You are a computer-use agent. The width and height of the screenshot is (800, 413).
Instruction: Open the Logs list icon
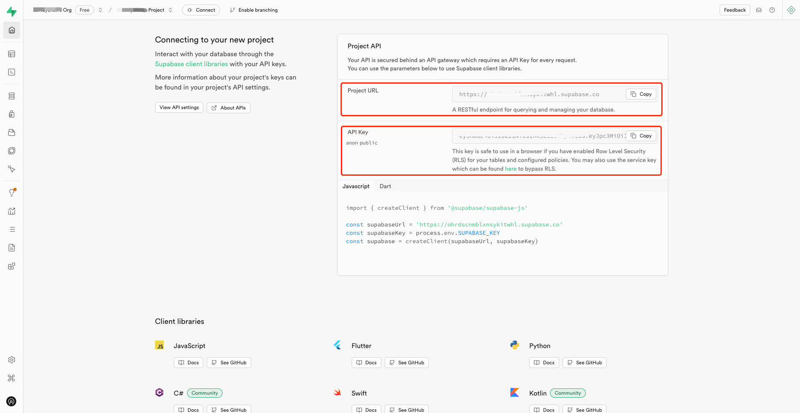click(12, 229)
